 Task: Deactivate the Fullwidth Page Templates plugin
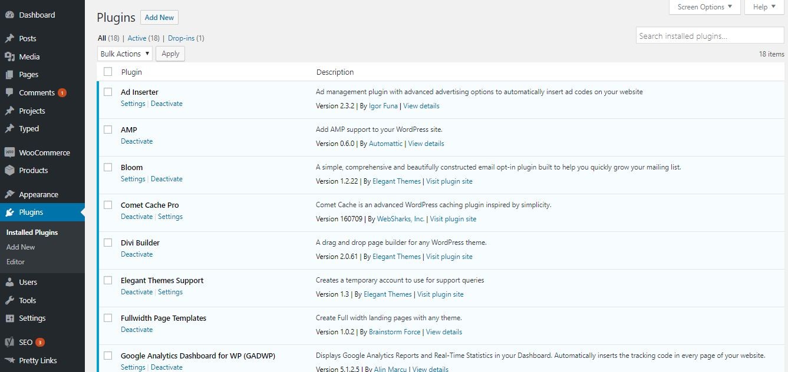point(137,330)
